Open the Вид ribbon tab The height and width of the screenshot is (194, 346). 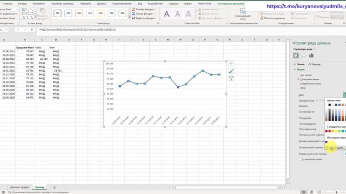(x=140, y=4)
